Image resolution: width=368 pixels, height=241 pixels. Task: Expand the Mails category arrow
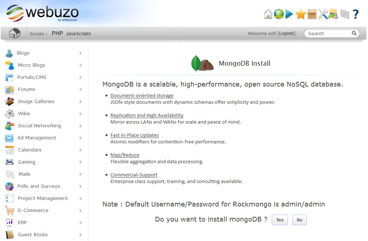80,174
